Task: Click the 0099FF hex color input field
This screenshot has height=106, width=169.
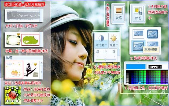Action: coord(157,67)
